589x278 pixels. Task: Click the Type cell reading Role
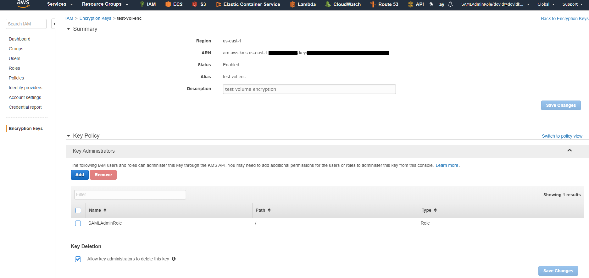[425, 223]
